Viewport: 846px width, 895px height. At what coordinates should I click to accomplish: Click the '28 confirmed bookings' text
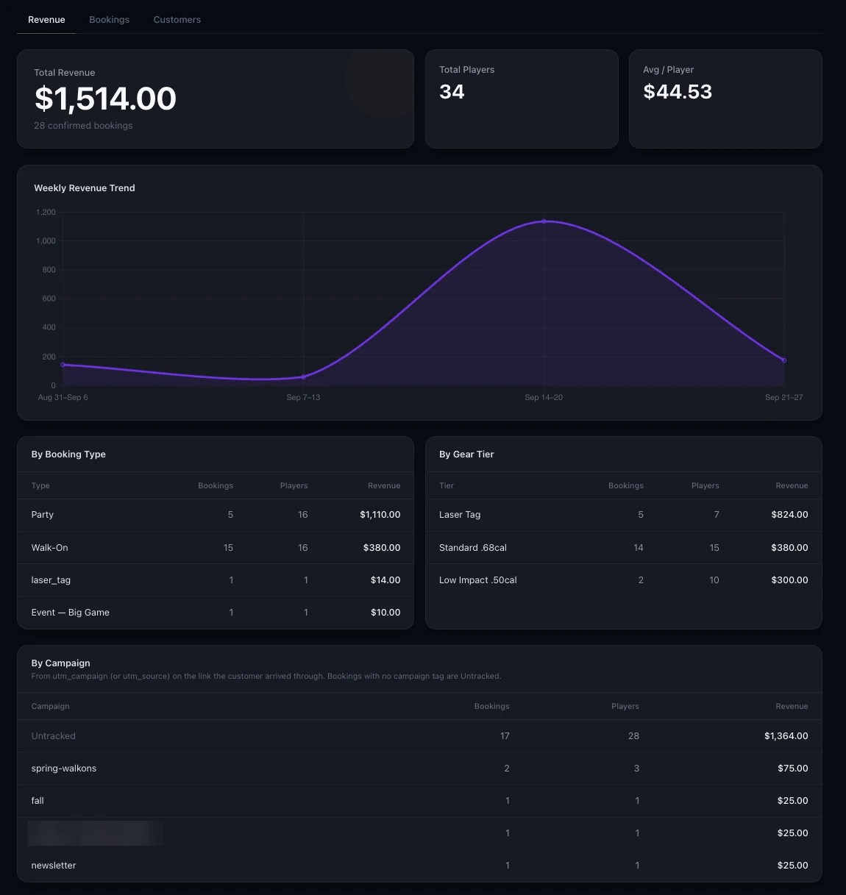point(83,126)
